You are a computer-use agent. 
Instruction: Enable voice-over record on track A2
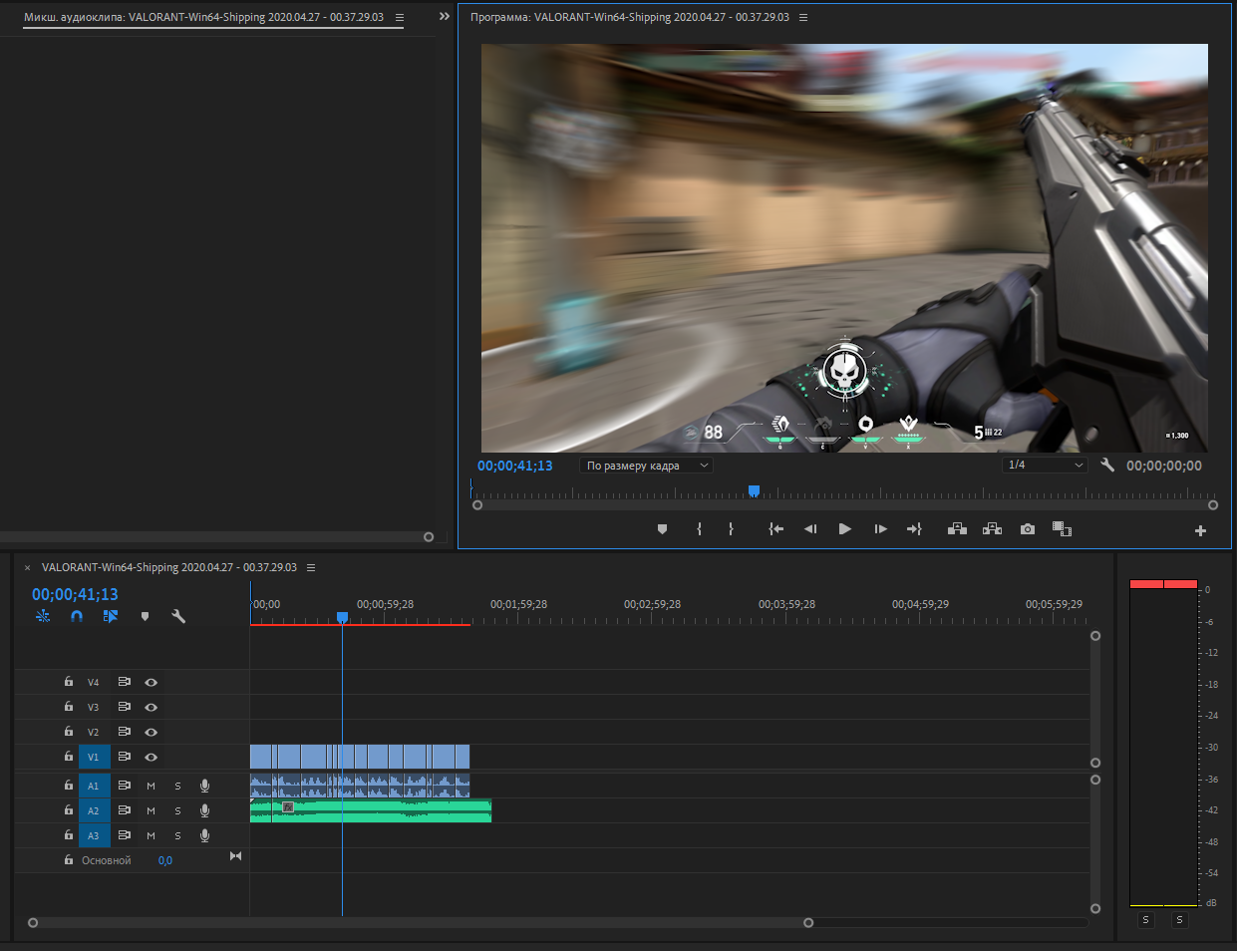[x=204, y=810]
